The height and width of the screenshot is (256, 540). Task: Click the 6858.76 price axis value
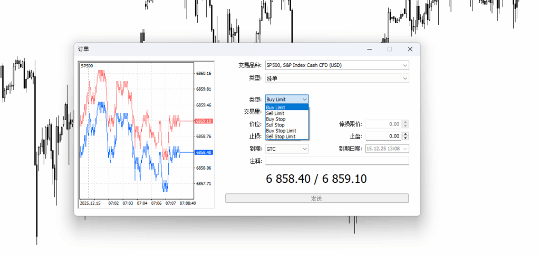(204, 136)
